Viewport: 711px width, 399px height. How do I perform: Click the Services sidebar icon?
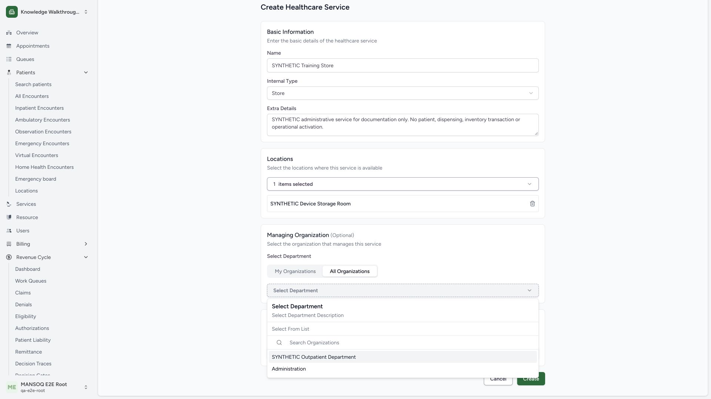[9, 204]
